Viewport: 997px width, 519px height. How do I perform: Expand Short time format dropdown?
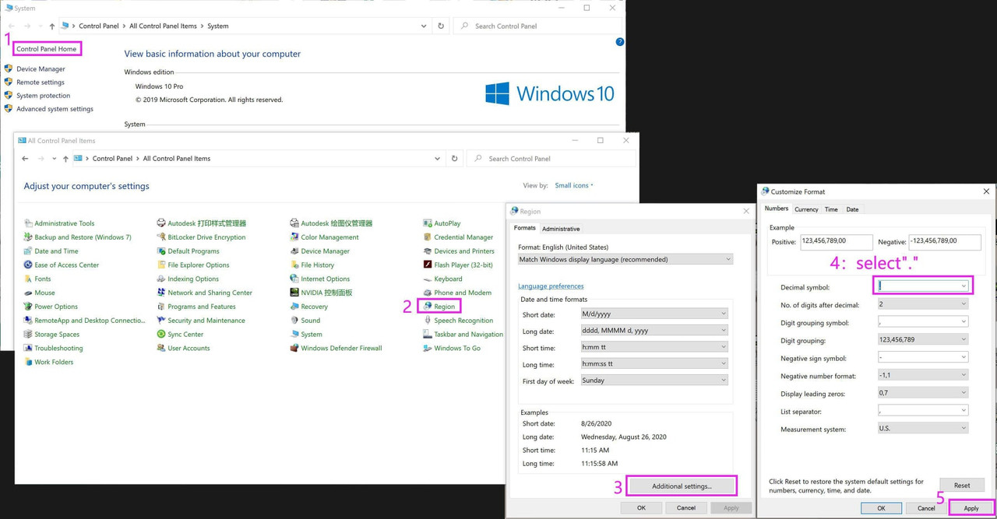pyautogui.click(x=654, y=347)
